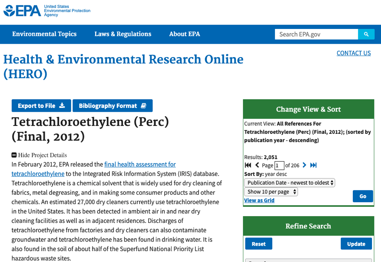Click the Reset button
The height and width of the screenshot is (262, 381).
[x=259, y=244]
